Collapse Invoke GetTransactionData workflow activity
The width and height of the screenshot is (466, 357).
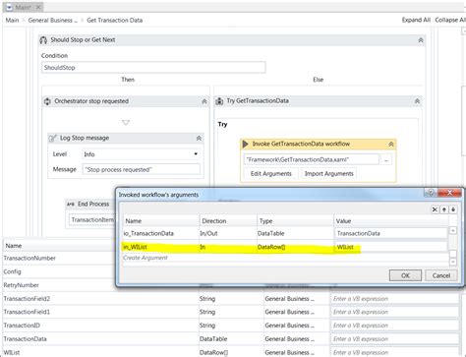click(x=391, y=145)
